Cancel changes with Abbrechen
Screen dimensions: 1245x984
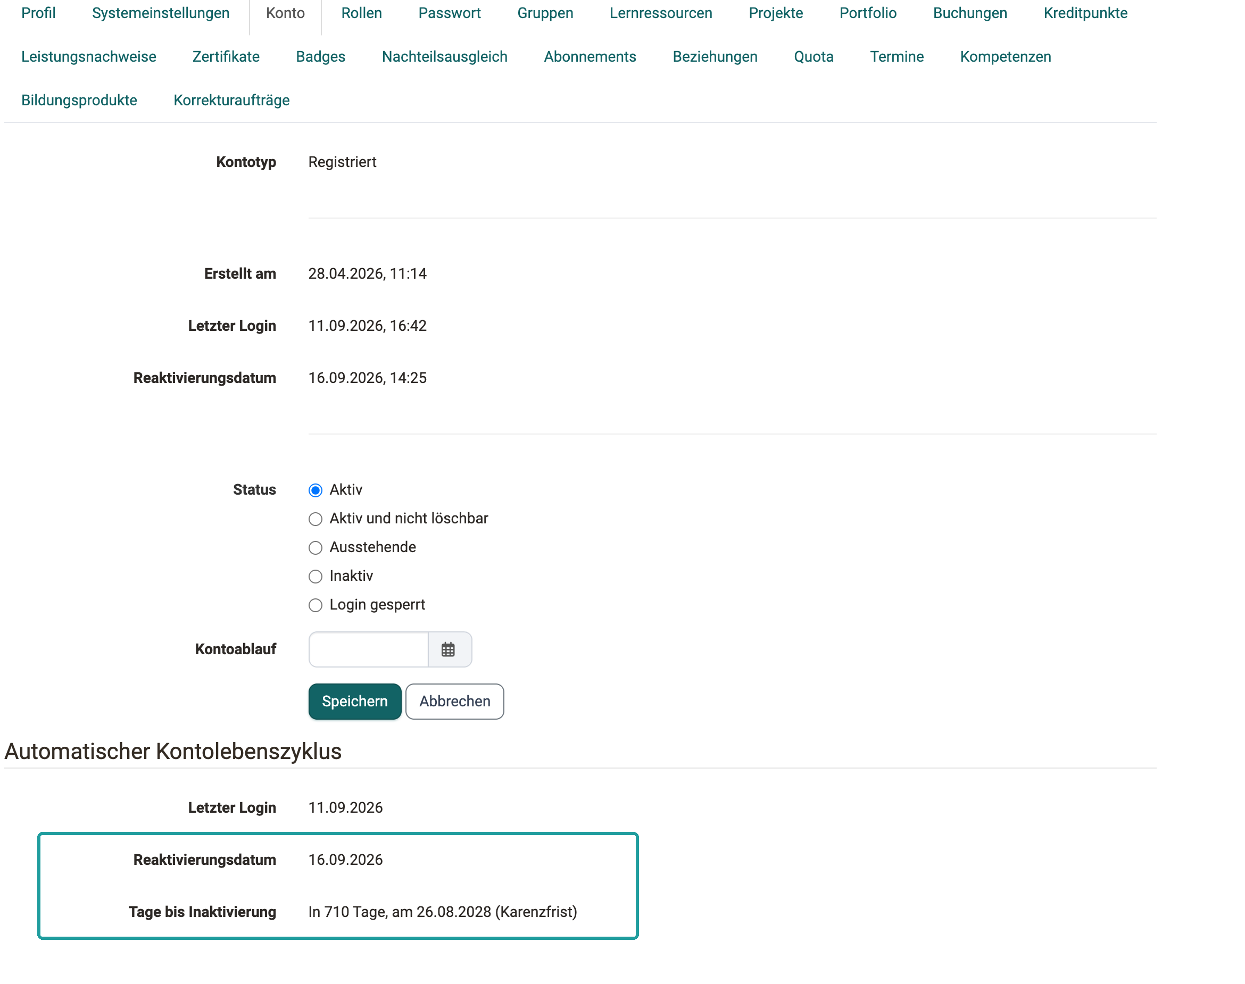pos(454,701)
